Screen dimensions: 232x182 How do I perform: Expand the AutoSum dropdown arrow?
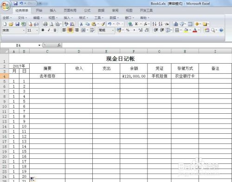[141, 24]
